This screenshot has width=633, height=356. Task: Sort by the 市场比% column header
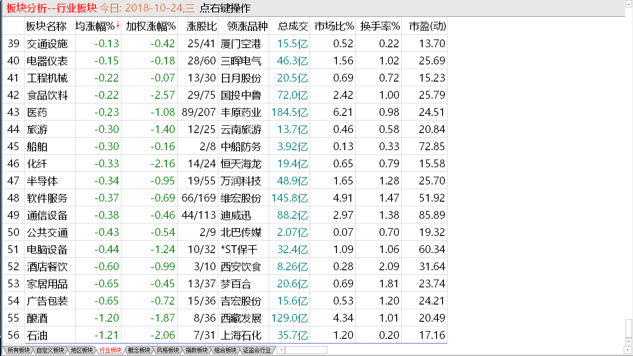(x=334, y=26)
